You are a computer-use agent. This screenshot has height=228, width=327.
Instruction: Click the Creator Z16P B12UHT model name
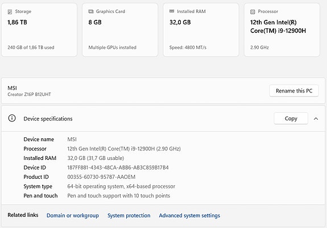click(x=29, y=94)
